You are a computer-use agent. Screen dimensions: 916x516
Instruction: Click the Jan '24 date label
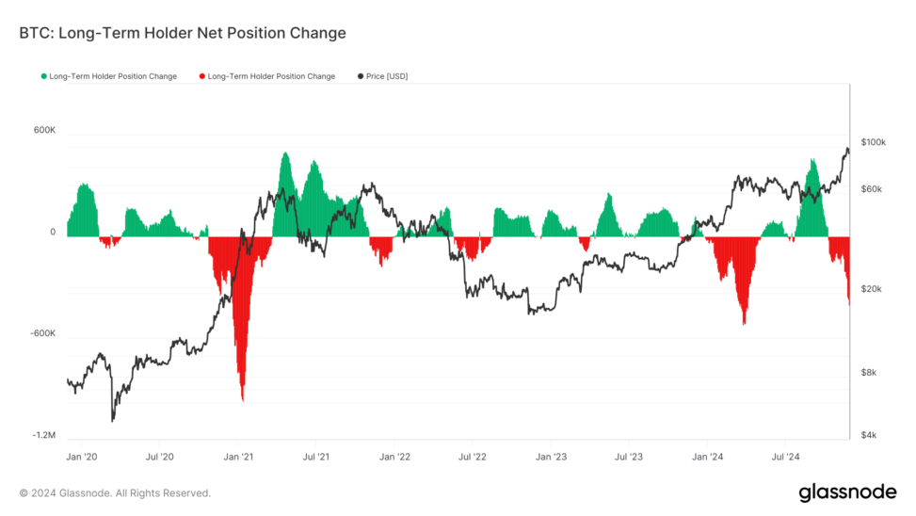coord(706,457)
